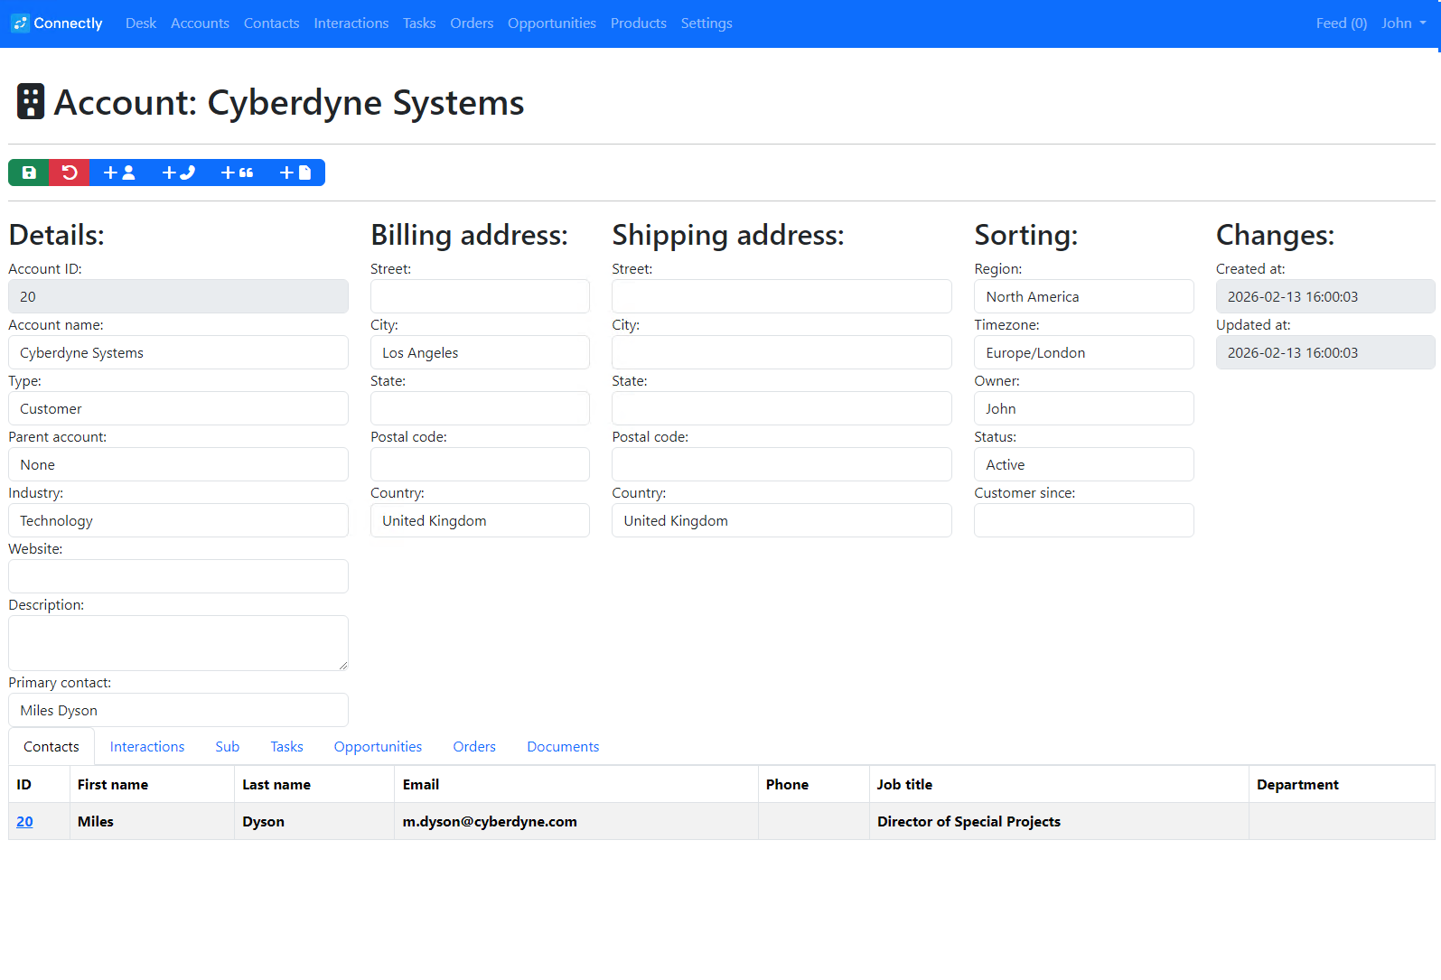Screen dimensions: 1441x980
Task: Add a document with file icon
Action: (295, 173)
